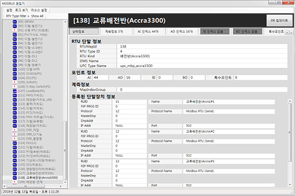Click the question-mark icon beside [105] SVR(PS)
The width and height of the screenshot is (295, 196).
tap(14, 82)
